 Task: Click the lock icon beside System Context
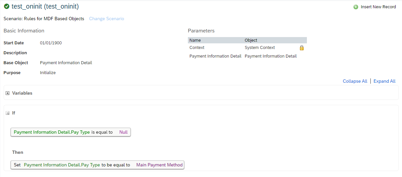click(x=302, y=48)
